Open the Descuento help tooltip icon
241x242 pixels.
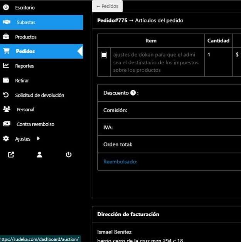pyautogui.click(x=133, y=93)
